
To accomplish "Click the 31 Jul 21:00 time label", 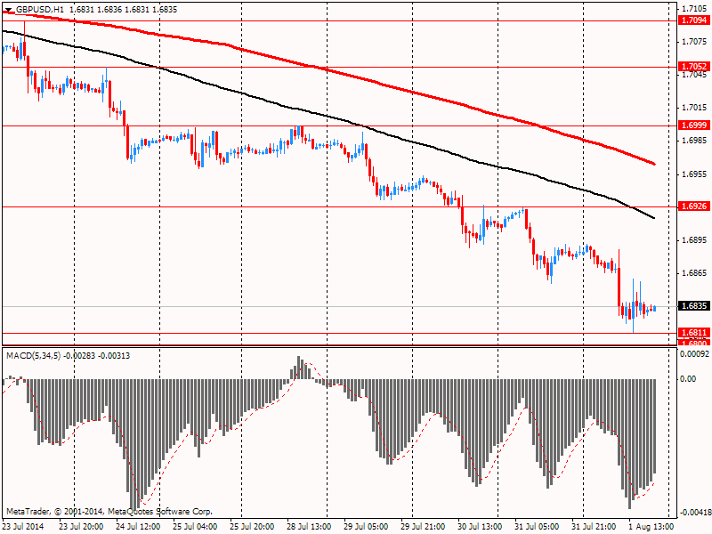I will (x=594, y=526).
